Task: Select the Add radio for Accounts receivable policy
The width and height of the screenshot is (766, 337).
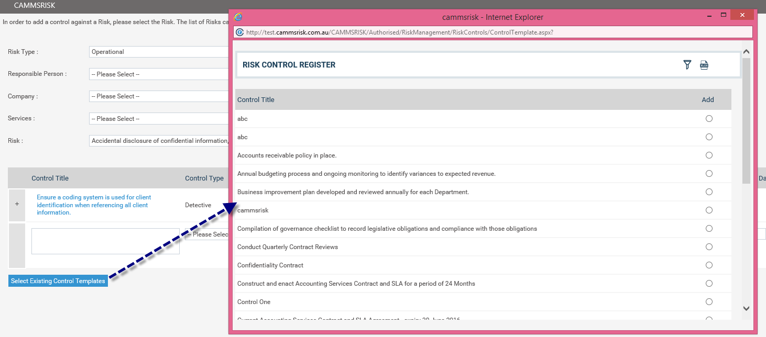Action: (709, 155)
